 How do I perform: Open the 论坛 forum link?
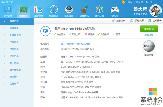[130, 2]
